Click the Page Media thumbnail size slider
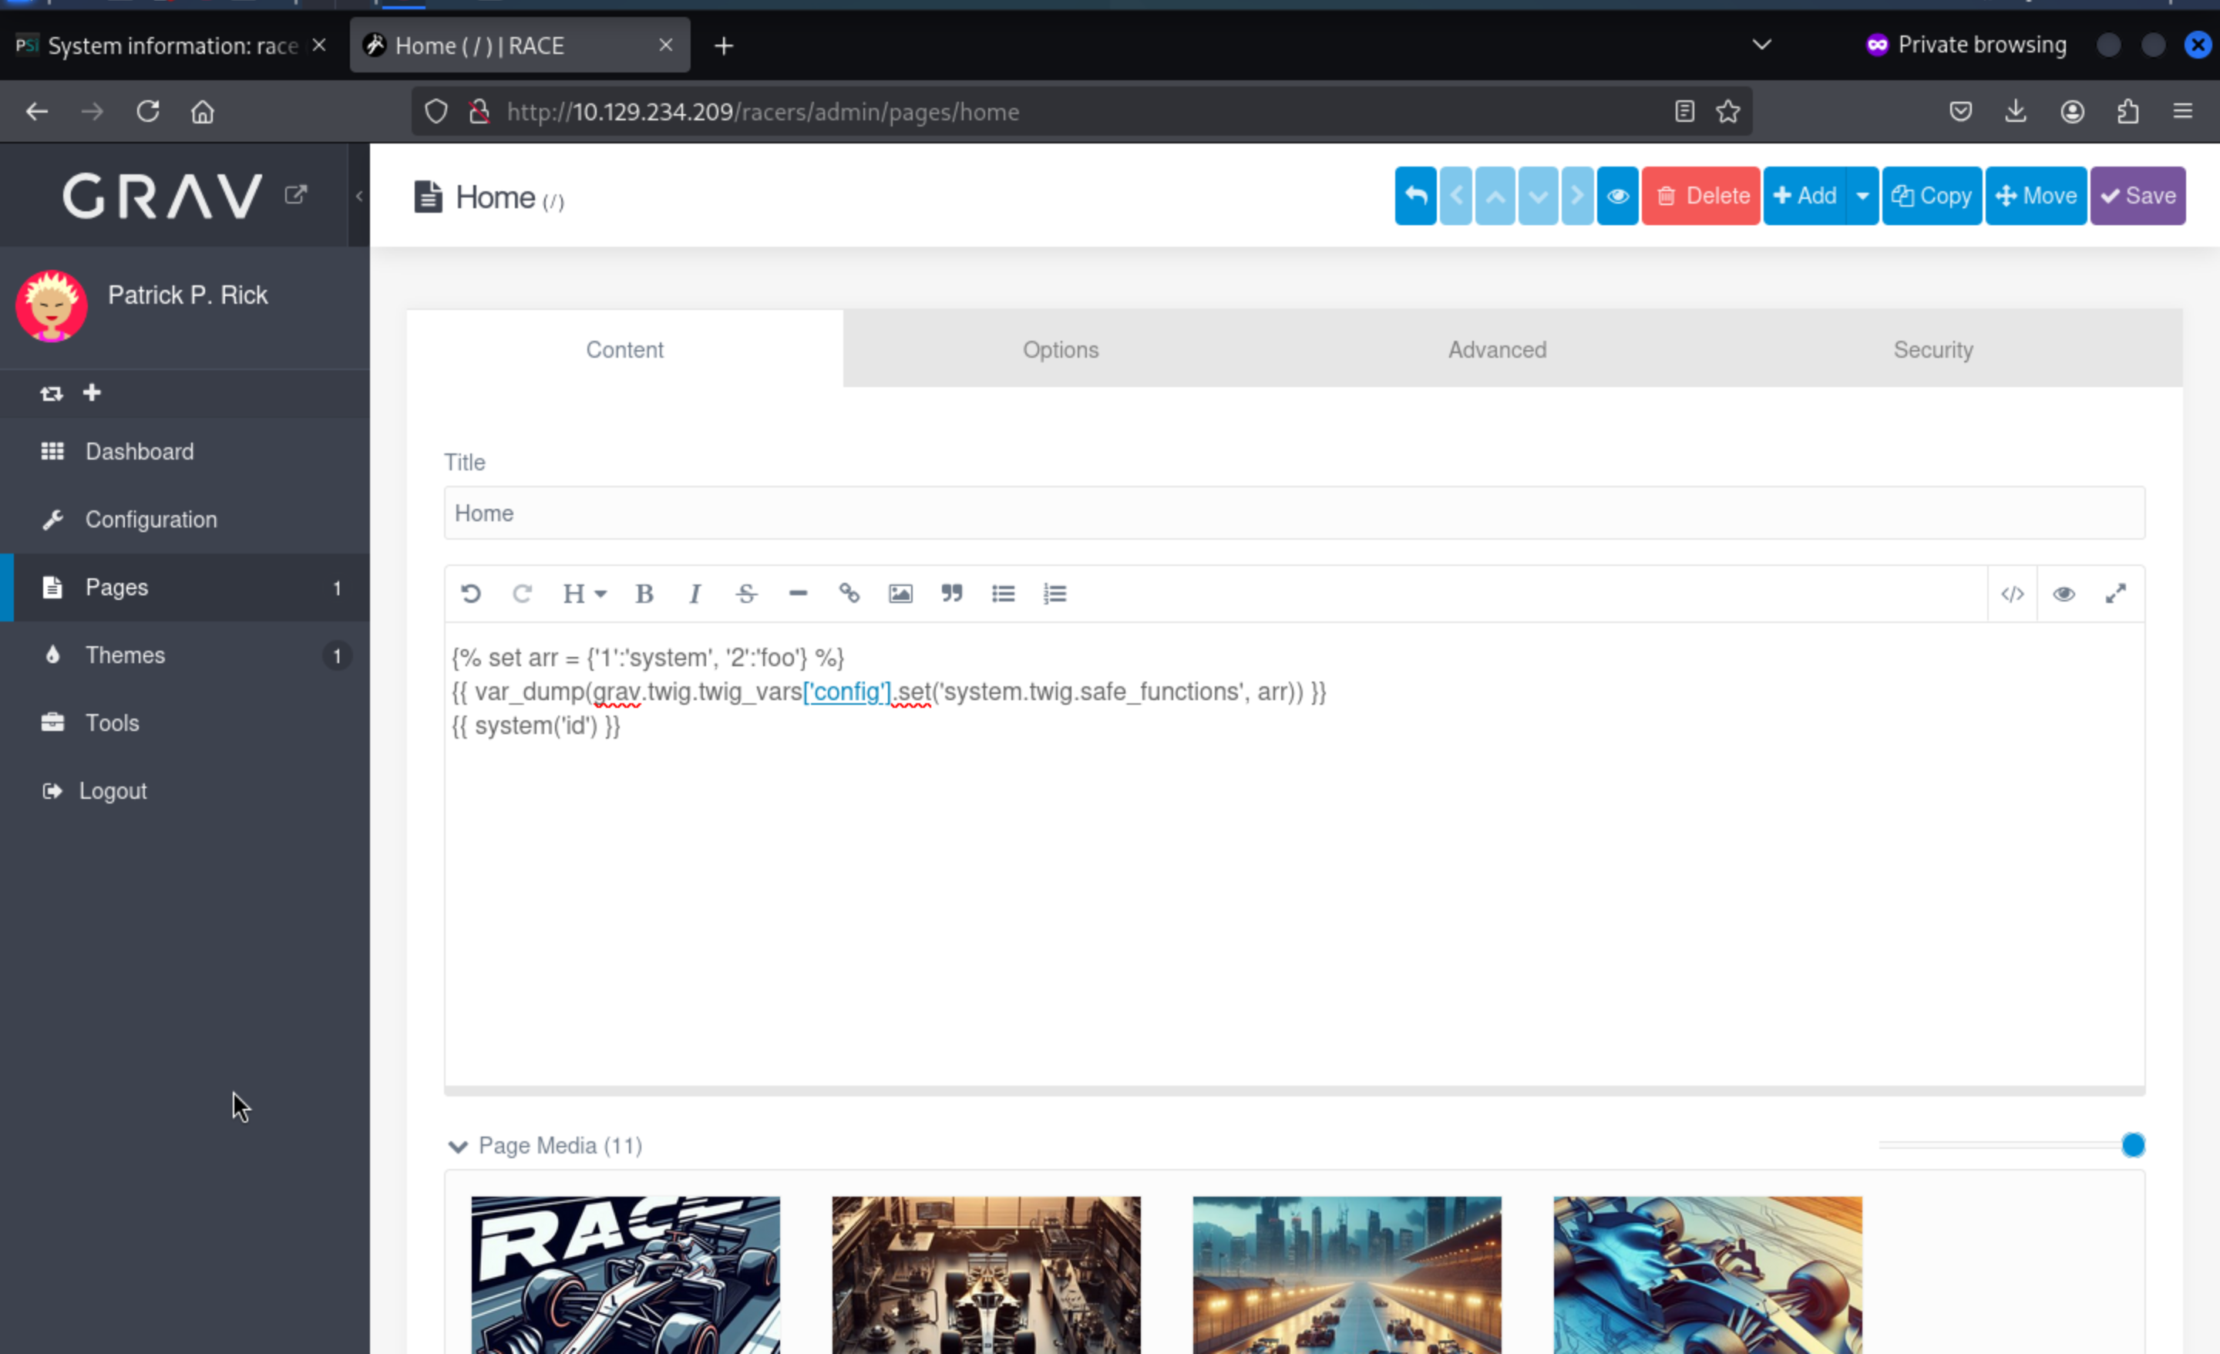Image resolution: width=2220 pixels, height=1354 pixels. pos(2131,1145)
